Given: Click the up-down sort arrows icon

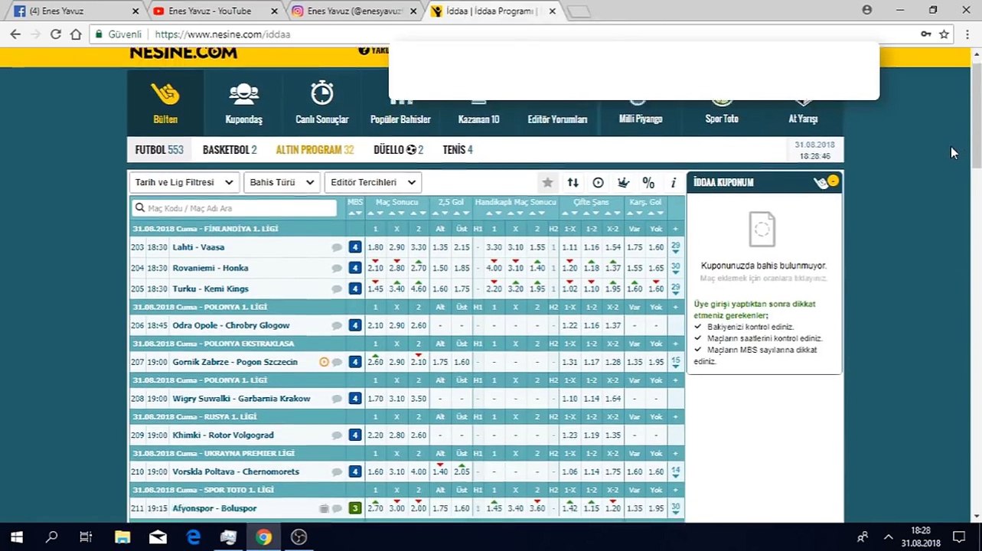Looking at the screenshot, I should [x=573, y=182].
